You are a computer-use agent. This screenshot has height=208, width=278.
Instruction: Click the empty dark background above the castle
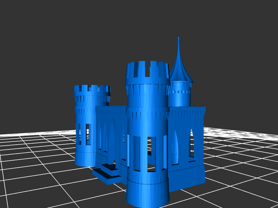(x=139, y=28)
